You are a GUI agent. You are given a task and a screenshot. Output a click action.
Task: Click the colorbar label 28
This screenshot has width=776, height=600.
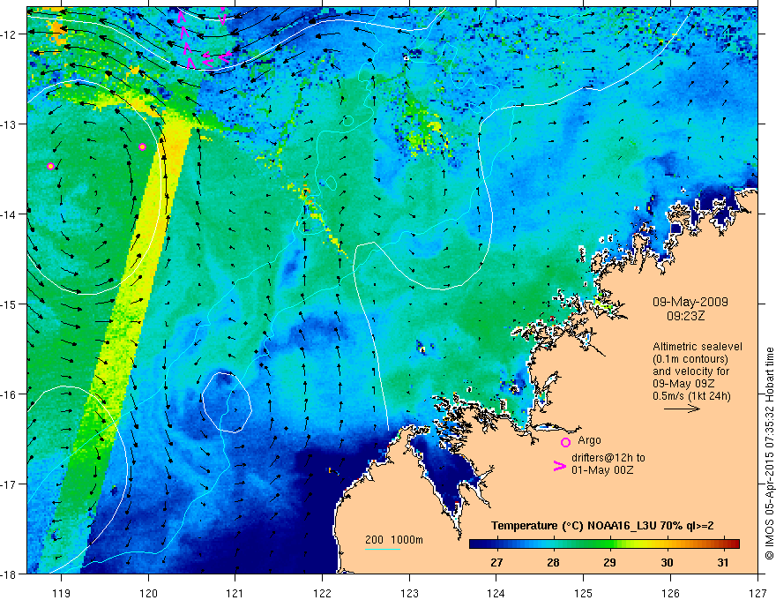(x=553, y=562)
